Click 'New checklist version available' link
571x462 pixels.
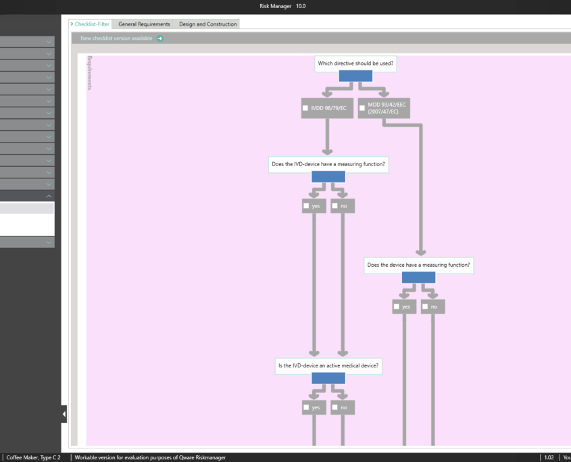[116, 38]
